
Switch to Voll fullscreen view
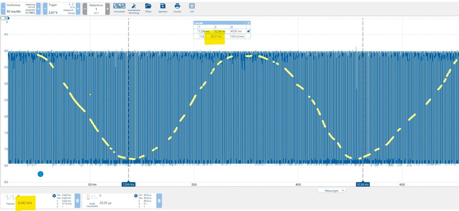tap(192, 8)
